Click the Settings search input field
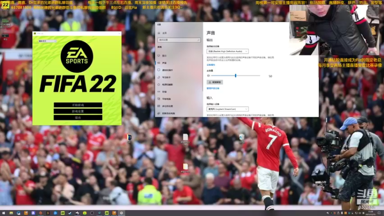The height and width of the screenshot is (216, 384). click(x=179, y=40)
